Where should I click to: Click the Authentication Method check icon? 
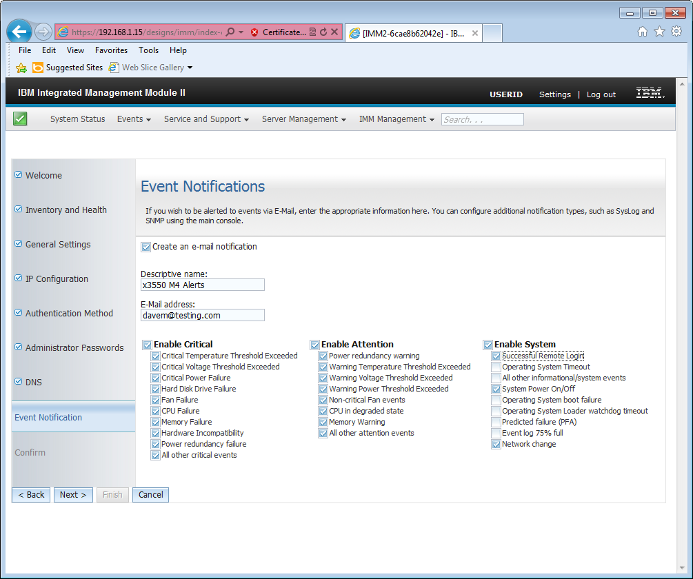pyautogui.click(x=18, y=312)
